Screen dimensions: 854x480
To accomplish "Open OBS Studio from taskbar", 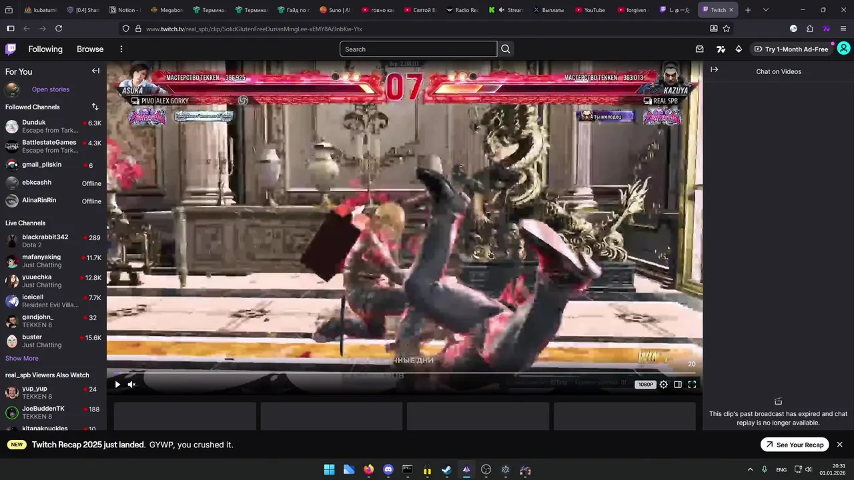I will pos(486,469).
